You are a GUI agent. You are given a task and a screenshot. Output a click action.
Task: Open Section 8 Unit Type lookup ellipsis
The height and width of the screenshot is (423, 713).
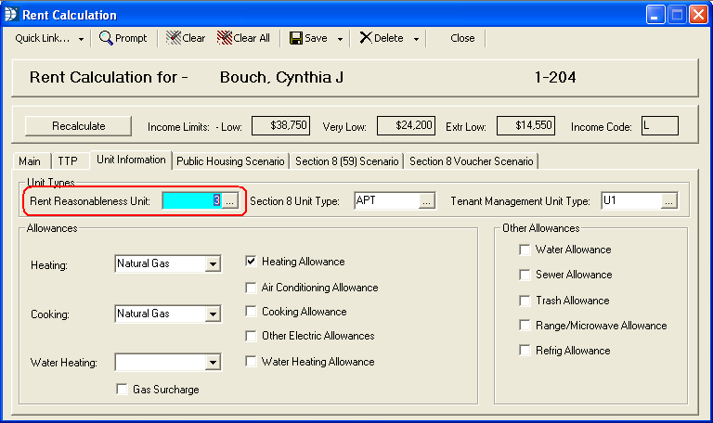pos(426,200)
